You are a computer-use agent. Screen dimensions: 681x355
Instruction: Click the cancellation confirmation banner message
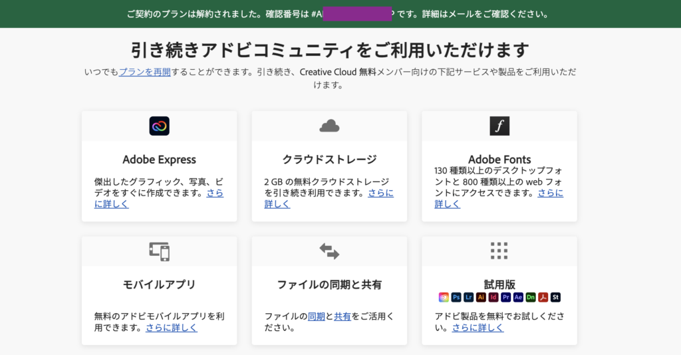click(337, 14)
